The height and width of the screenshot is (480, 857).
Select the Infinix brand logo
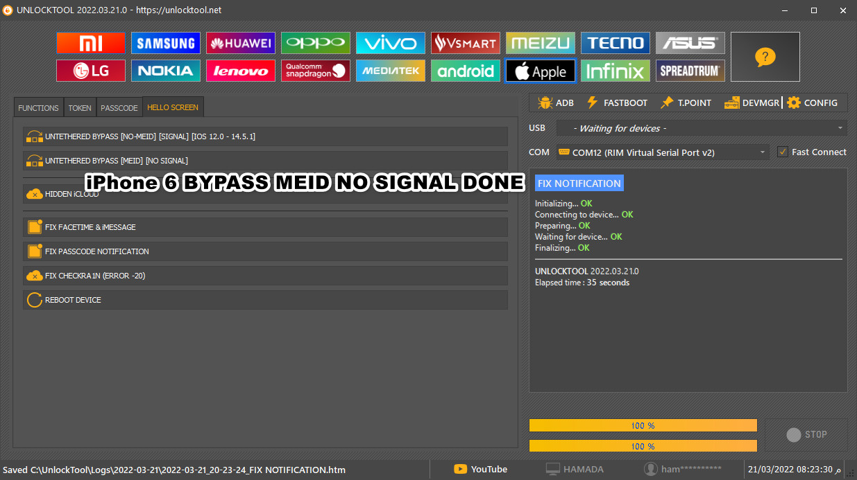tap(616, 71)
